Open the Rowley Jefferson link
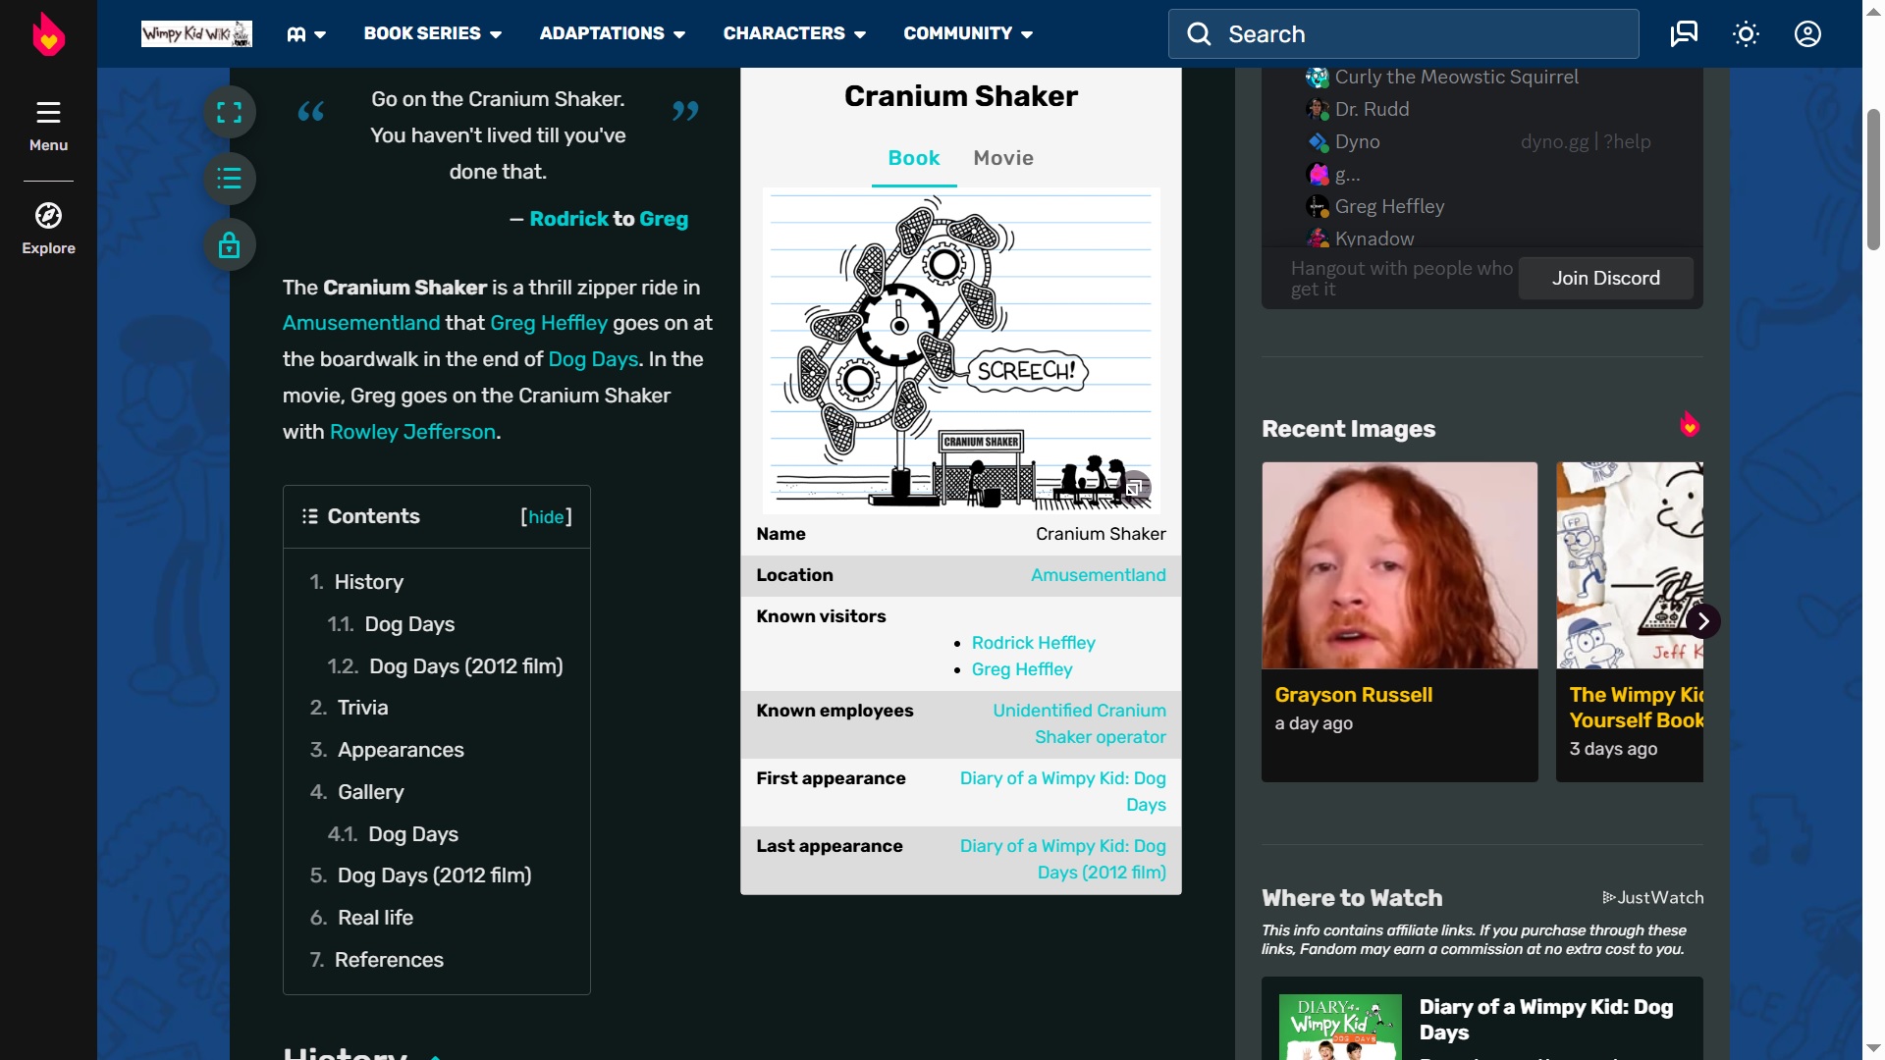1885x1060 pixels. [x=412, y=432]
